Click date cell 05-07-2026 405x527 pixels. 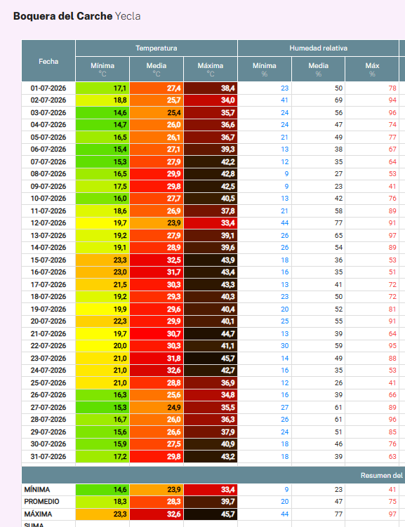[x=48, y=137]
